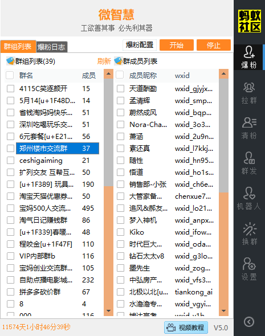
Task: Switch to the 爆粉日志 tab
Action: coord(52,47)
